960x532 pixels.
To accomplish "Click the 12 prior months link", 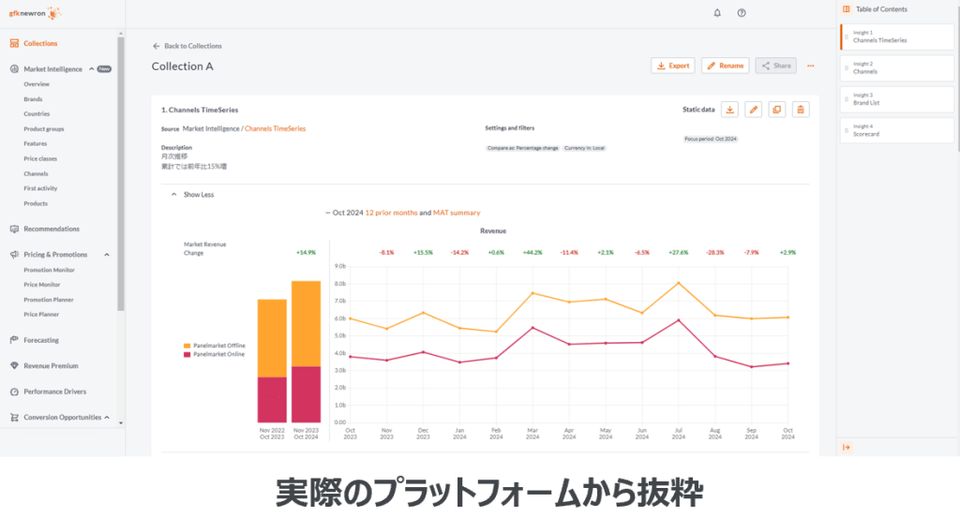I will pyautogui.click(x=391, y=213).
